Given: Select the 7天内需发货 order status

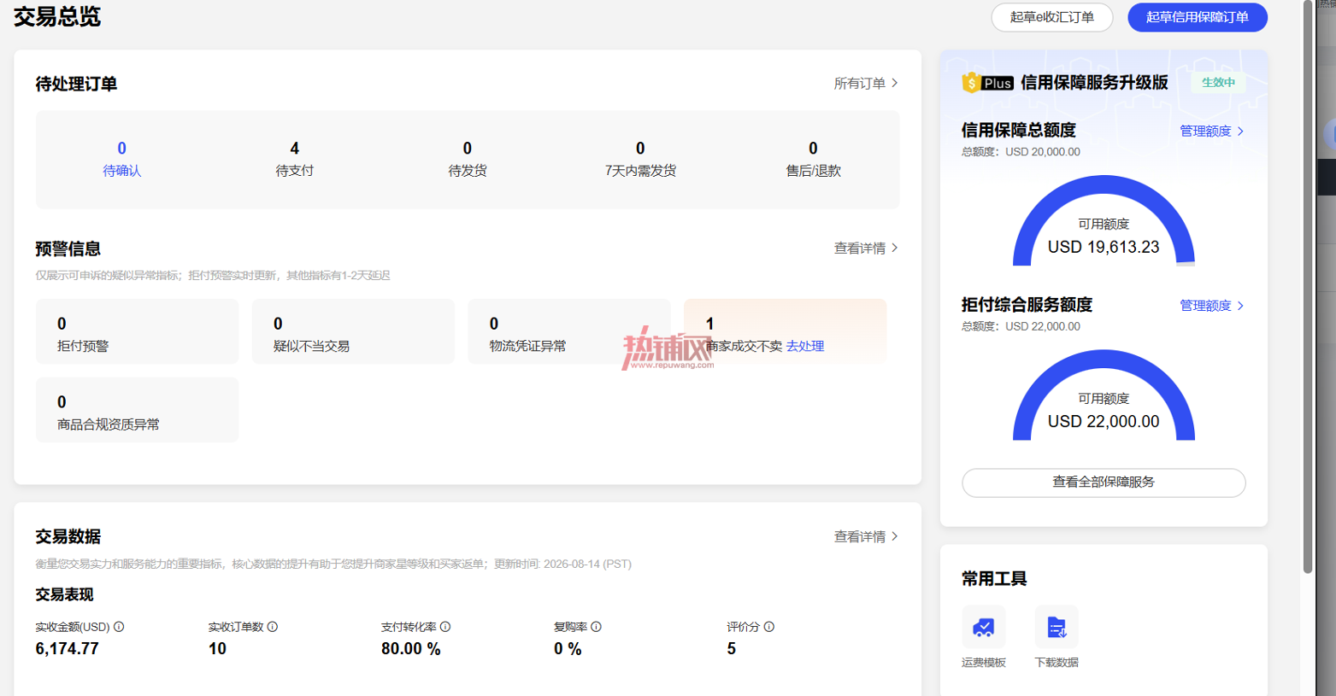Looking at the screenshot, I should [640, 160].
